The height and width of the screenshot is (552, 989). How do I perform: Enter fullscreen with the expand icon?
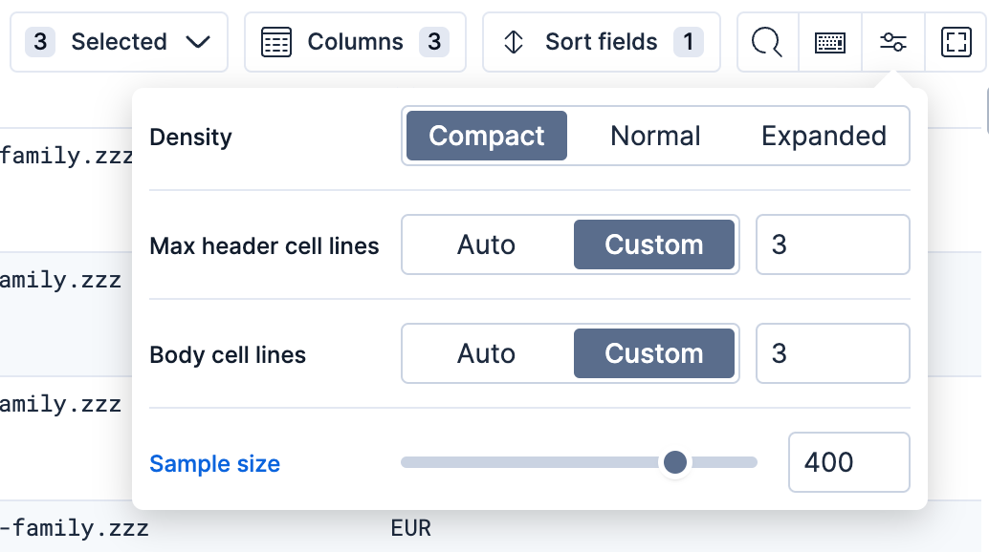click(x=956, y=42)
